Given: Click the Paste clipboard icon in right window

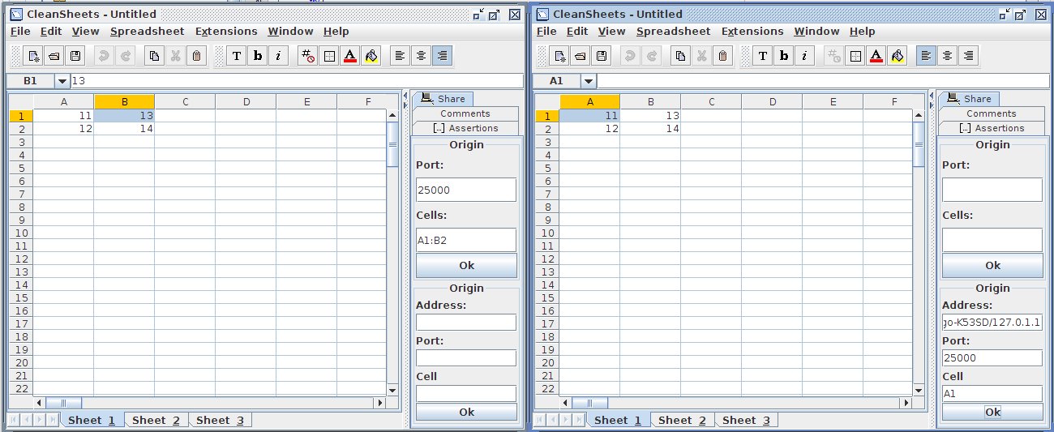Looking at the screenshot, I should (723, 56).
